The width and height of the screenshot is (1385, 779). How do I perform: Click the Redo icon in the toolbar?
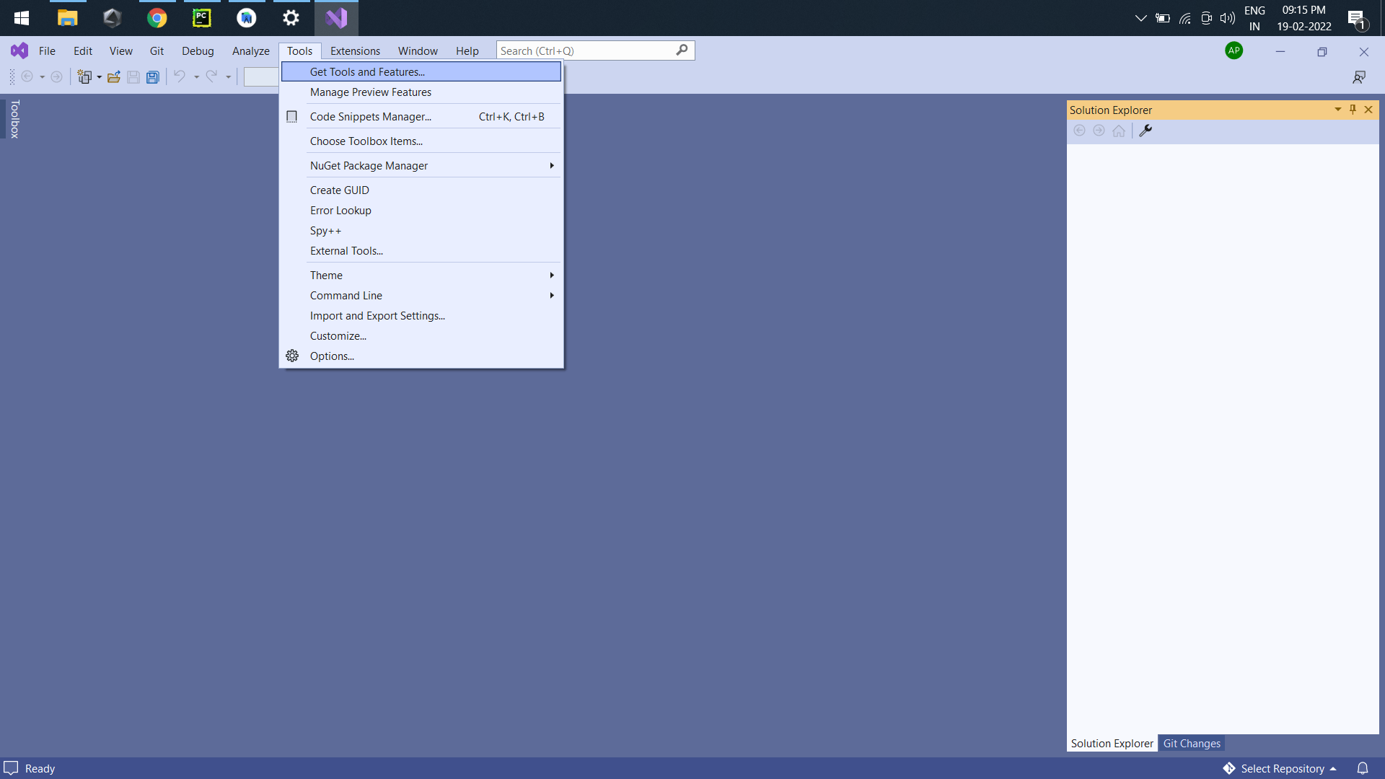click(x=211, y=76)
